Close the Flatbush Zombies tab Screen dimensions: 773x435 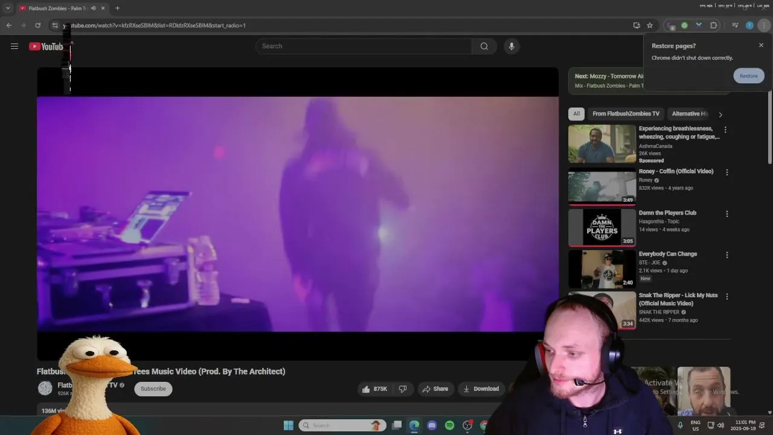(103, 8)
